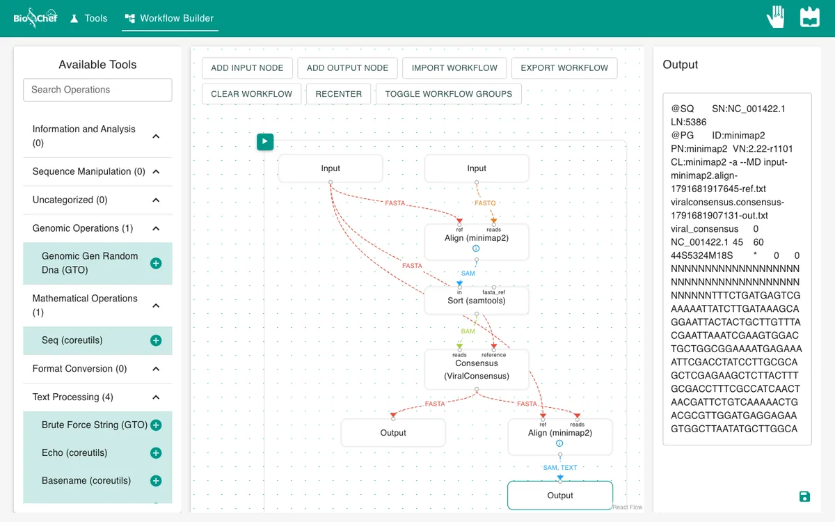Switch to the Tools tab
Screen dimensions: 835x522
pos(89,18)
